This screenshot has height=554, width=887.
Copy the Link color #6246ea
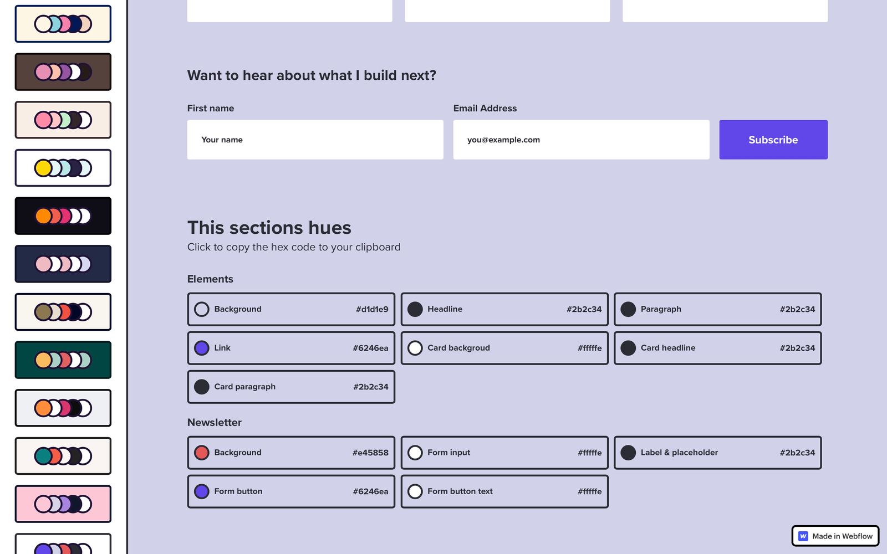click(291, 348)
